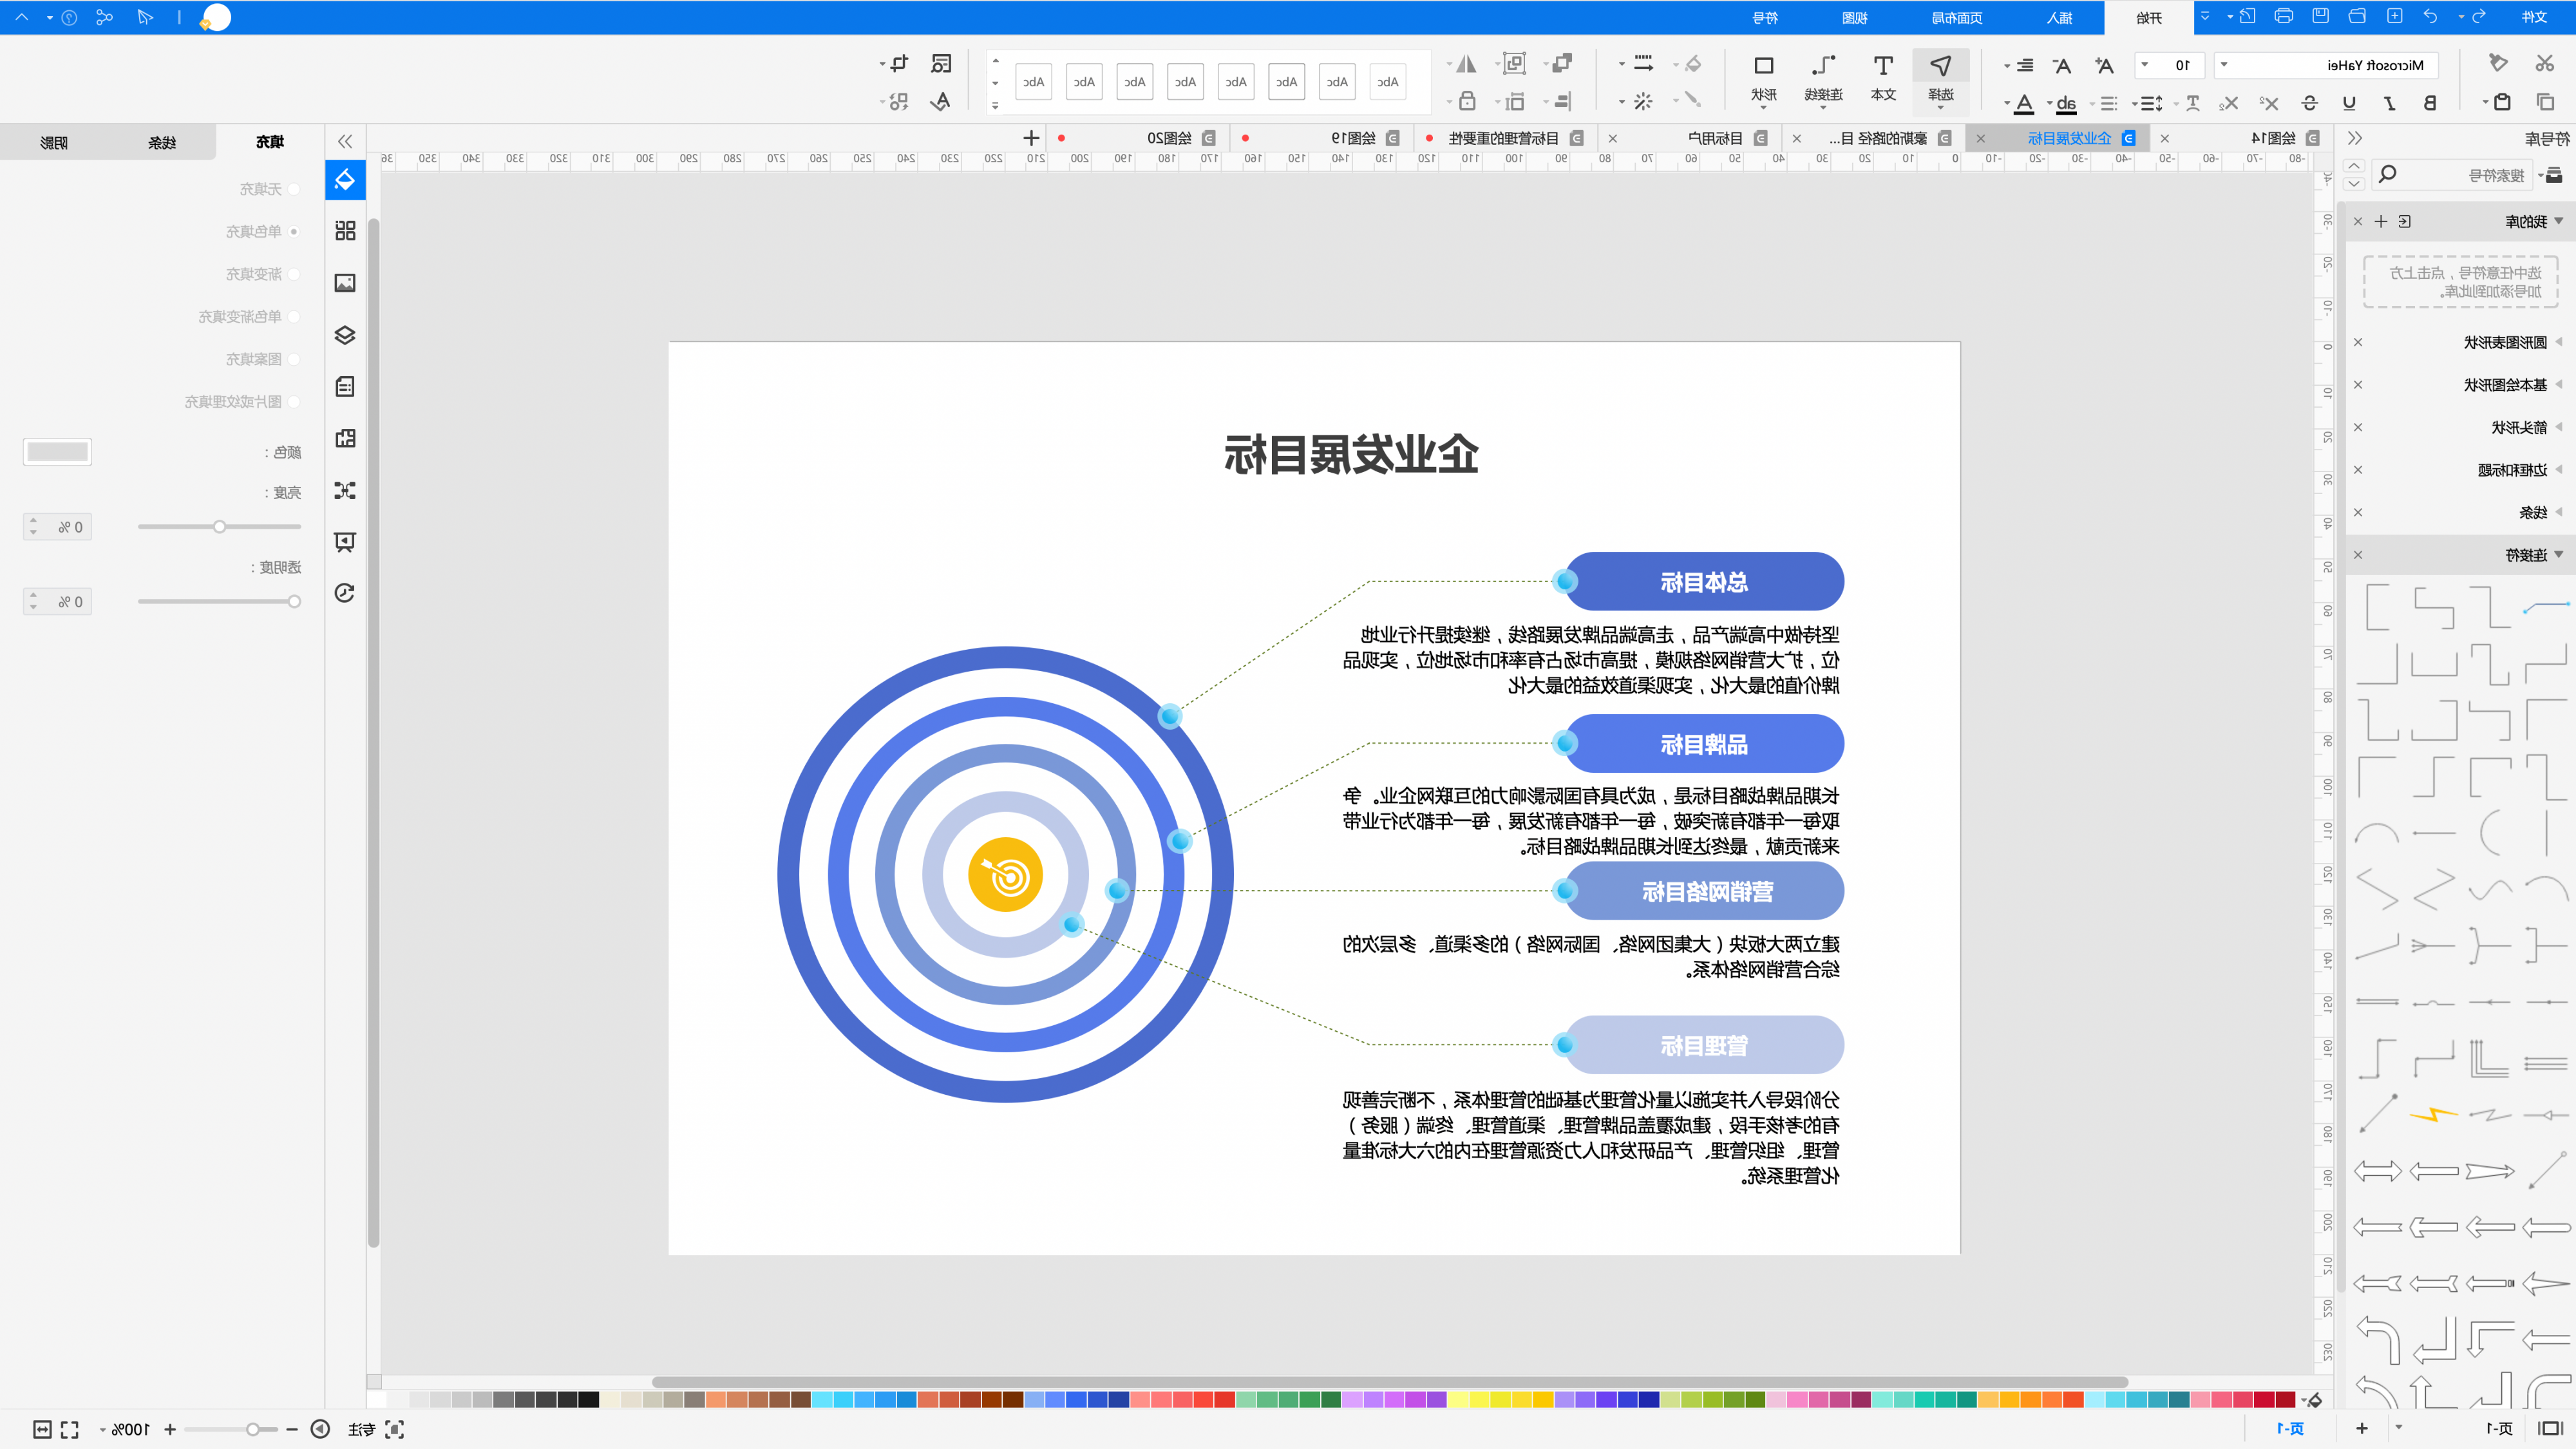Click the zoom slider handle in status bar
Screen dimensions: 2576x1449
click(253, 1429)
